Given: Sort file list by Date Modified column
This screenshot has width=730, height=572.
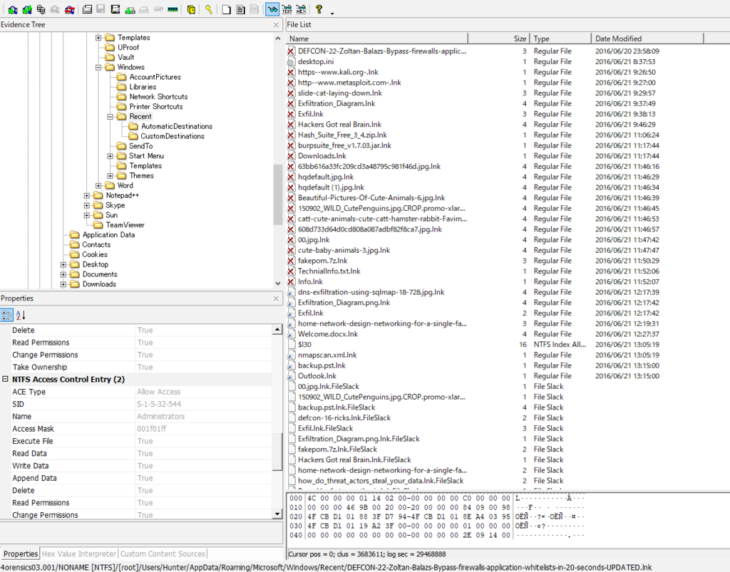Looking at the screenshot, I should tap(647, 38).
